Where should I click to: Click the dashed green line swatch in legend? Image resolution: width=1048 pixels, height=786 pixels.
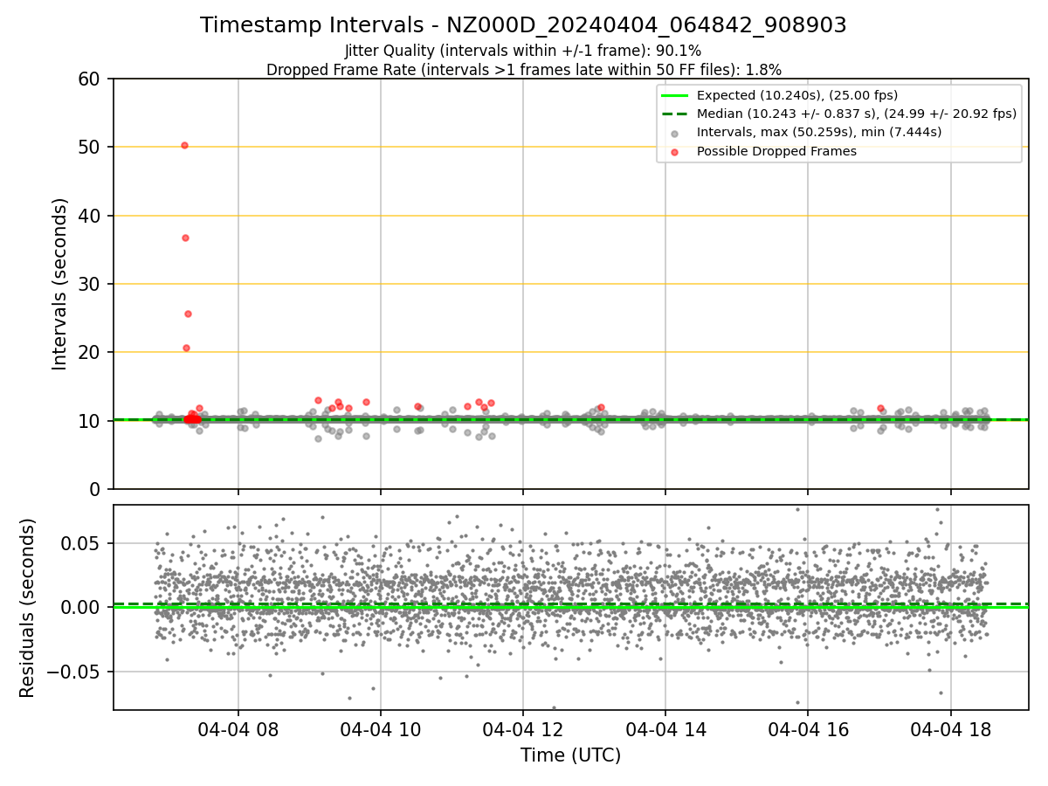[x=675, y=114]
